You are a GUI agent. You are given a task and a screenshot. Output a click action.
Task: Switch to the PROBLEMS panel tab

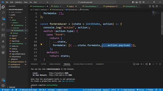34,64
